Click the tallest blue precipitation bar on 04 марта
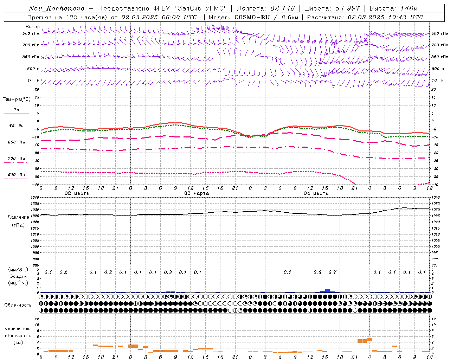This screenshot has height=360, width=450. pyautogui.click(x=327, y=291)
